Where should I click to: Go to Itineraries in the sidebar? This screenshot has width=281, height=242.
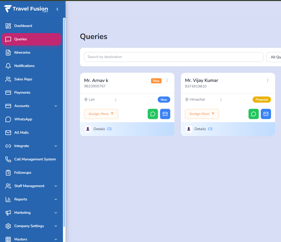click(x=22, y=52)
